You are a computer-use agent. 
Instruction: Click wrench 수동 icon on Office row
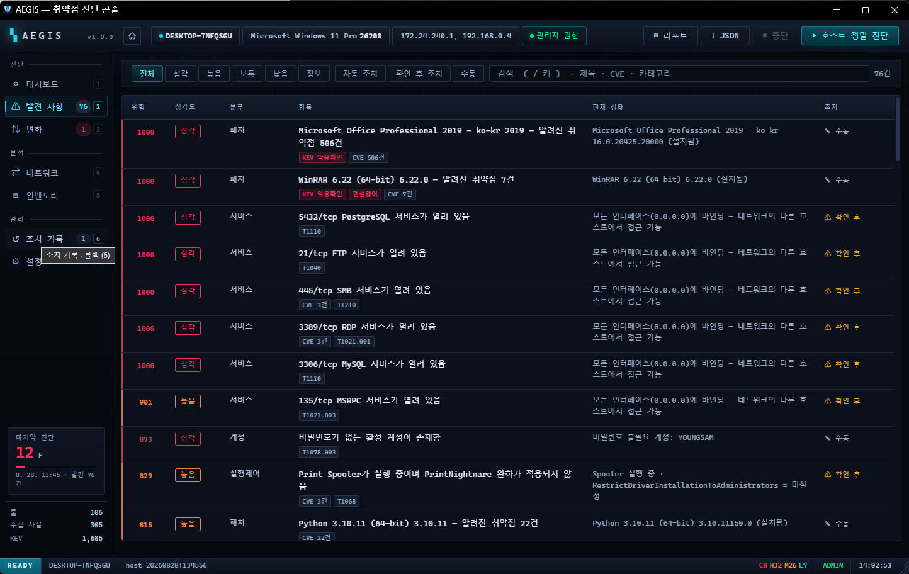click(x=828, y=131)
